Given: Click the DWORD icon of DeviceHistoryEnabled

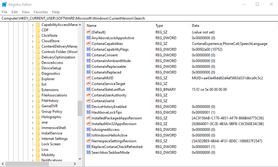Looking at the screenshot, I should tap(88, 106).
